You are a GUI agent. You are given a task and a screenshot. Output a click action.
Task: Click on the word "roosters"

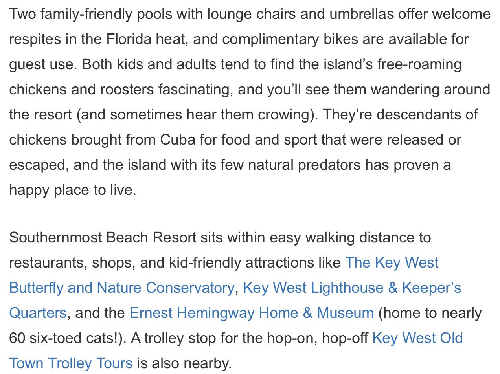pyautogui.click(x=127, y=90)
